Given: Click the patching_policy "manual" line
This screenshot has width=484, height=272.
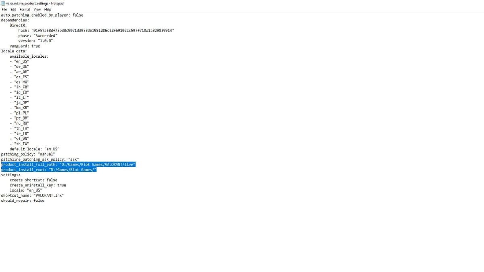Looking at the screenshot, I should click(x=28, y=154).
